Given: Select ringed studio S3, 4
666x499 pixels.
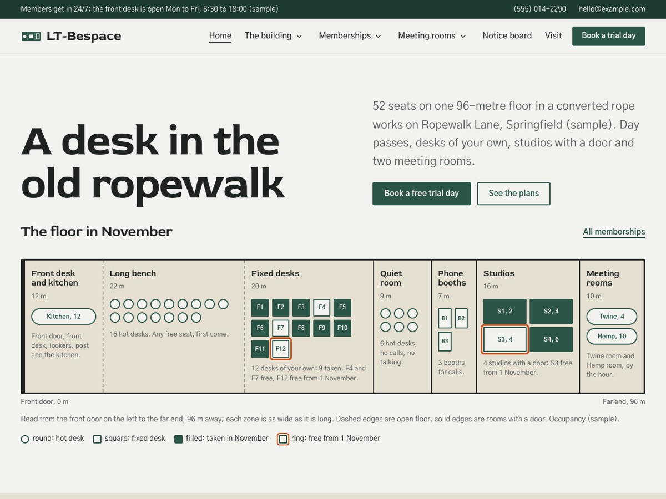Looking at the screenshot, I should click(x=505, y=339).
